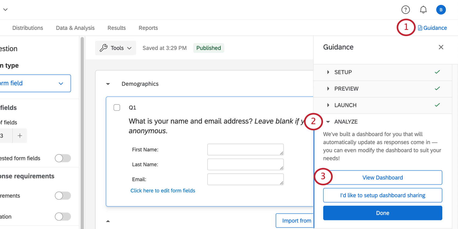458x229 pixels.
Task: Click the user account avatar
Action: (441, 10)
